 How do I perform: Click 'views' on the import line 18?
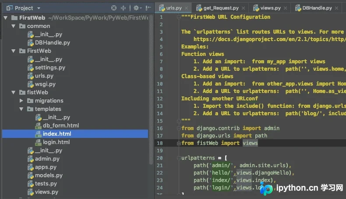pyautogui.click(x=250, y=143)
